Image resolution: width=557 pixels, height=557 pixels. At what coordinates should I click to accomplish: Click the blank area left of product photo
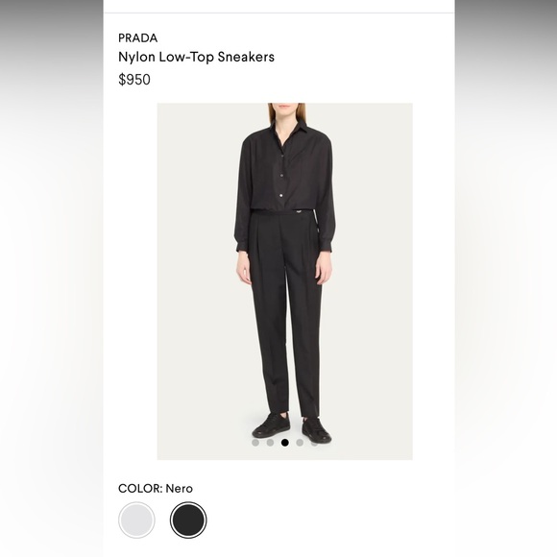point(131,281)
